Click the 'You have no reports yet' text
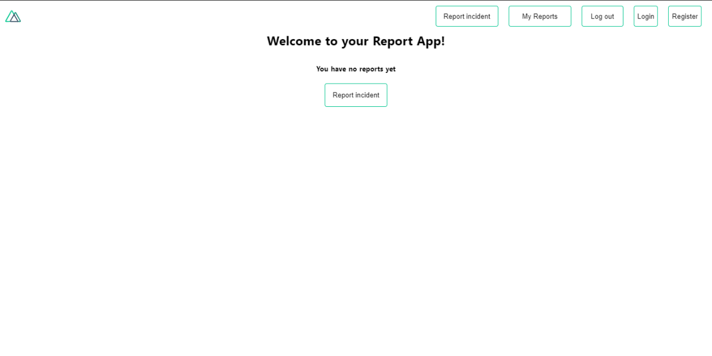This screenshot has width=712, height=356. pos(356,69)
